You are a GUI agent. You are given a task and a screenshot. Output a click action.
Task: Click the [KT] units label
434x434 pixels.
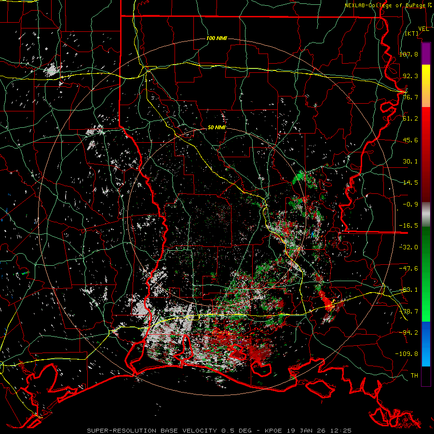tap(412, 33)
